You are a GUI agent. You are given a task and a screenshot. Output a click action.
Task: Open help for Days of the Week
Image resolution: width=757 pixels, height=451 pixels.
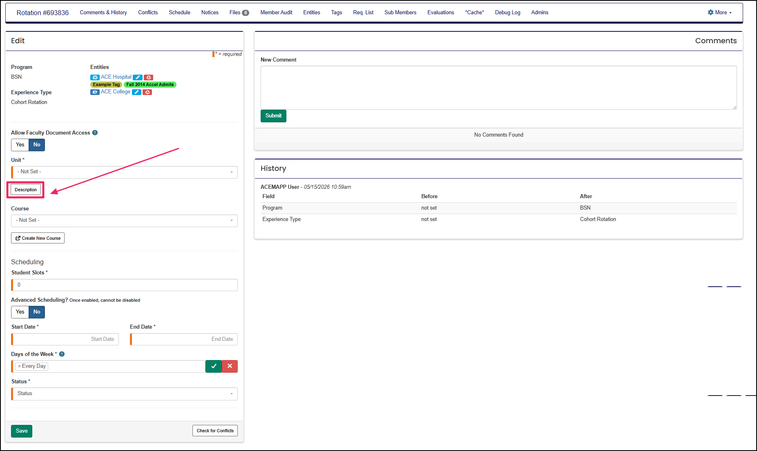click(x=62, y=354)
